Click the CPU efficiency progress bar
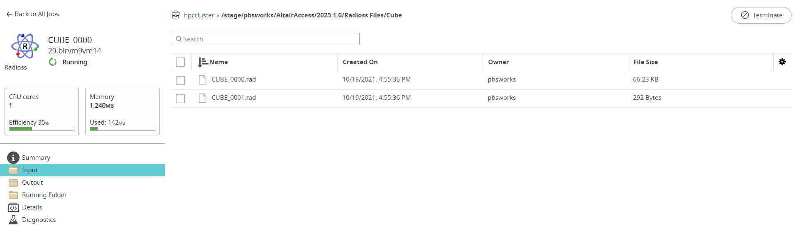Viewport: 794px width, 243px height. (42, 129)
